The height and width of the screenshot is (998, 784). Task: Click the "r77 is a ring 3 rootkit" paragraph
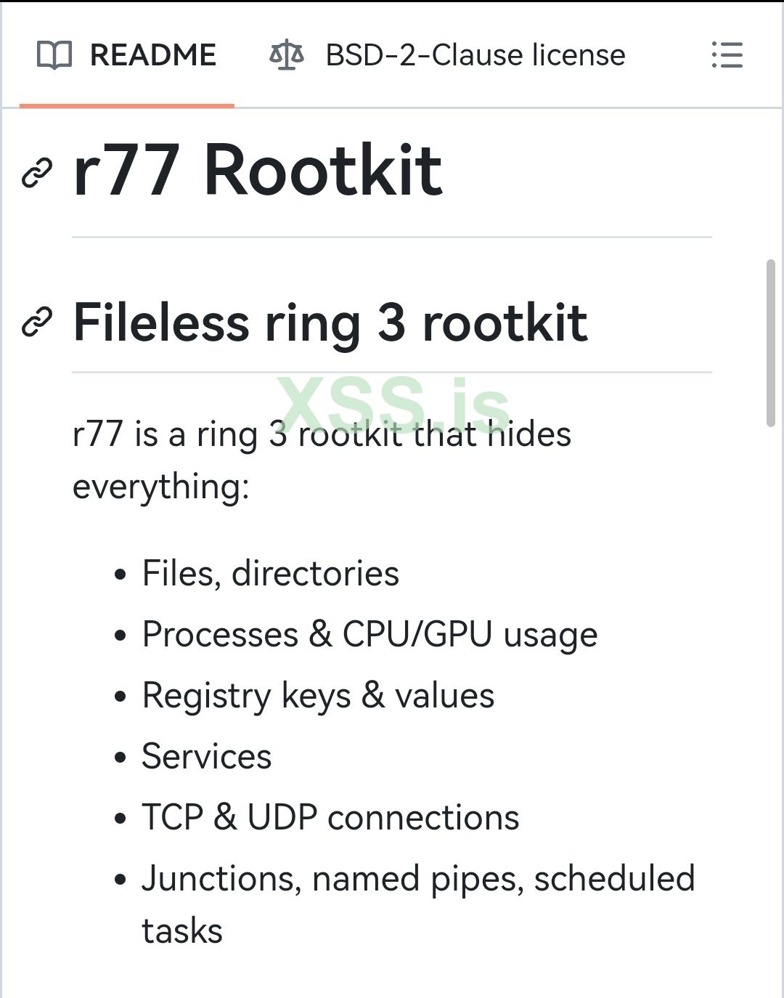[322, 435]
